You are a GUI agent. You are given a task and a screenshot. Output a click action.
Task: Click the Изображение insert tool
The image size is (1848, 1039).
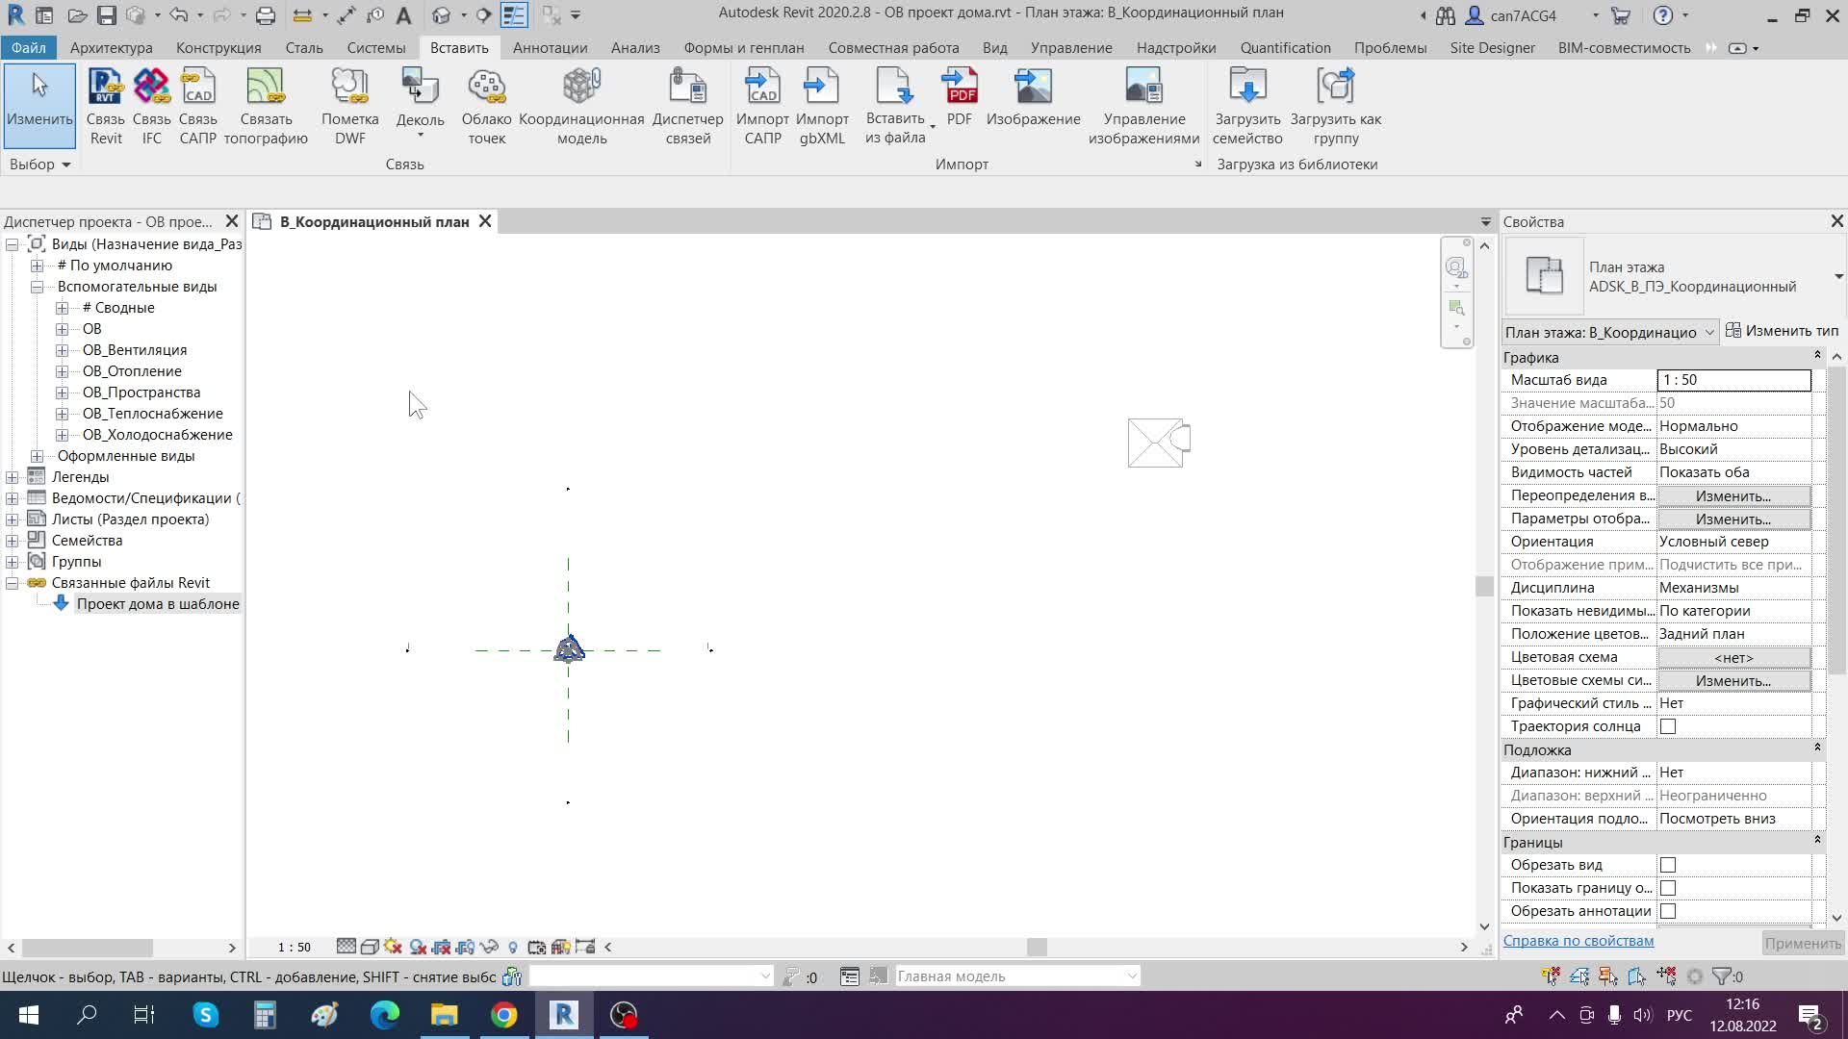[x=1033, y=97]
